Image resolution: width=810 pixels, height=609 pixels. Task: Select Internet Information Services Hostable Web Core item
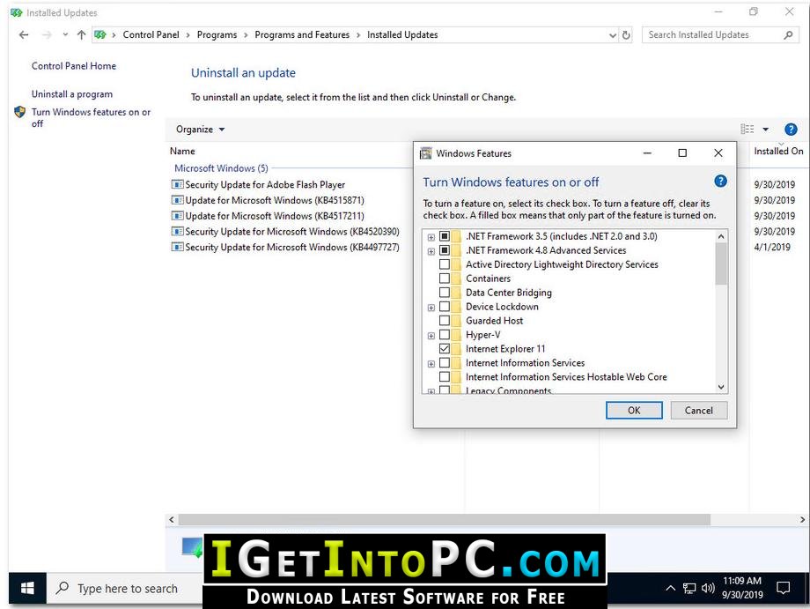pyautogui.click(x=566, y=377)
